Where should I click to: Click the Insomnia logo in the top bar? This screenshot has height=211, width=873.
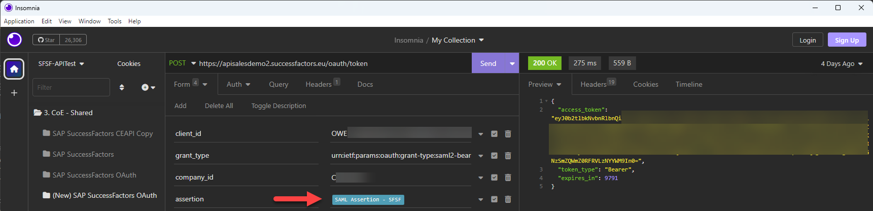click(x=14, y=40)
